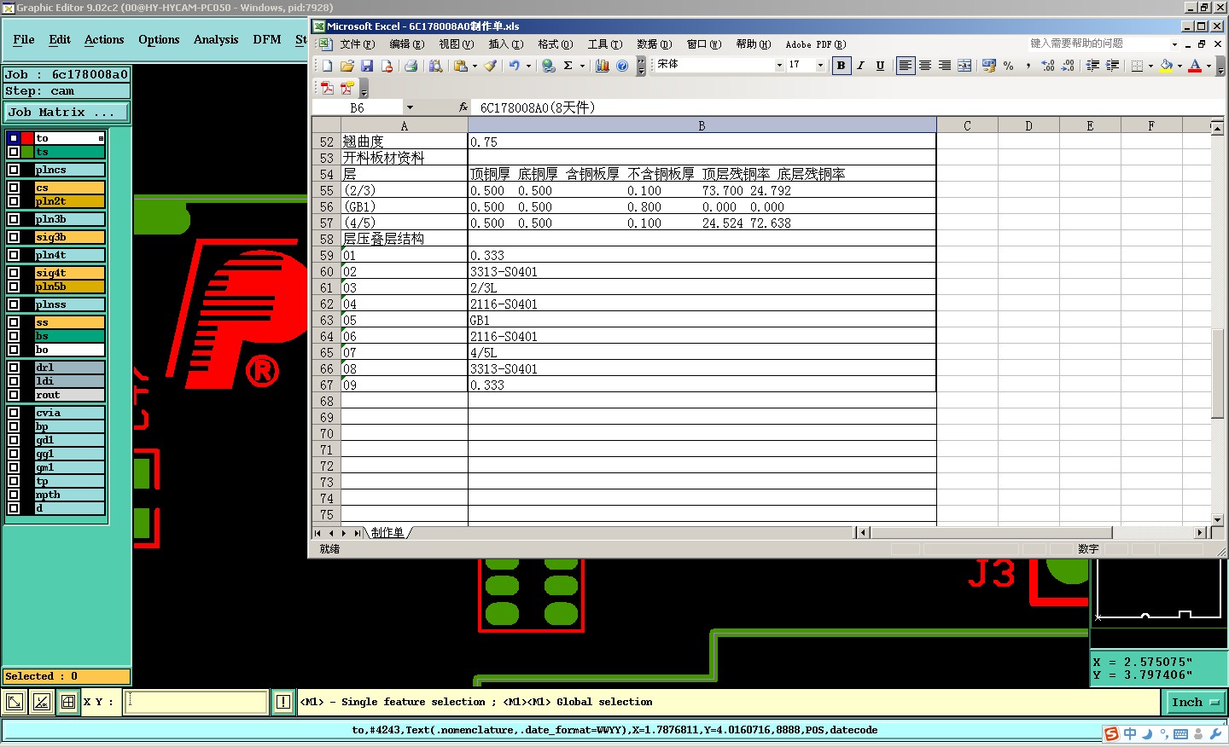Toggle visibility box of layer 'cs'
Viewport: 1229px width, 747px height.
(14, 188)
